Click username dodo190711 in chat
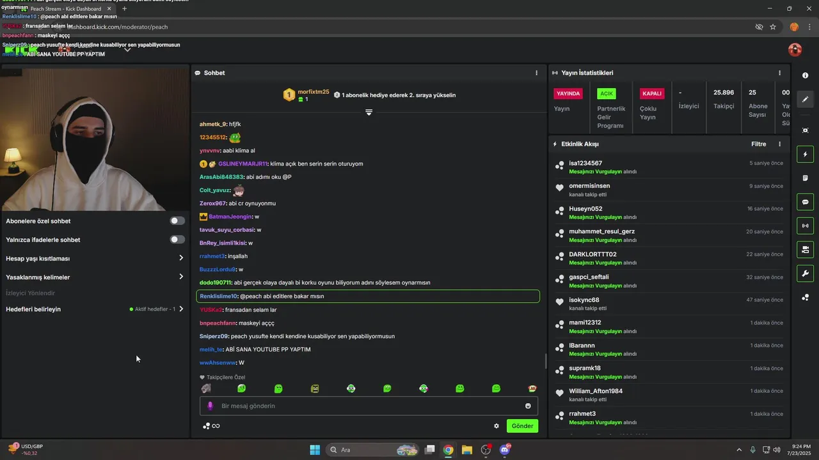819x460 pixels. click(216, 282)
